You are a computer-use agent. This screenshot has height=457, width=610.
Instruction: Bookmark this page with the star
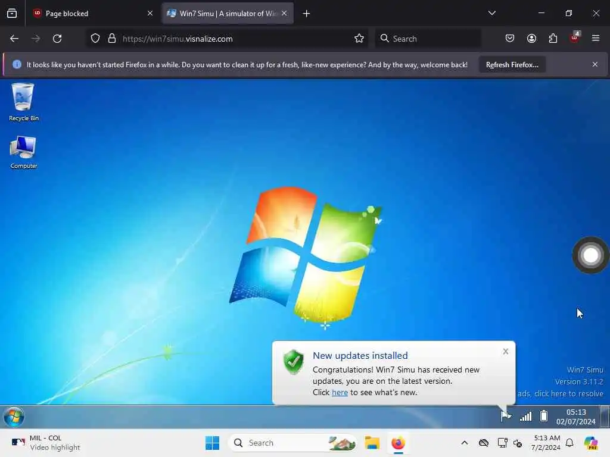pyautogui.click(x=359, y=39)
